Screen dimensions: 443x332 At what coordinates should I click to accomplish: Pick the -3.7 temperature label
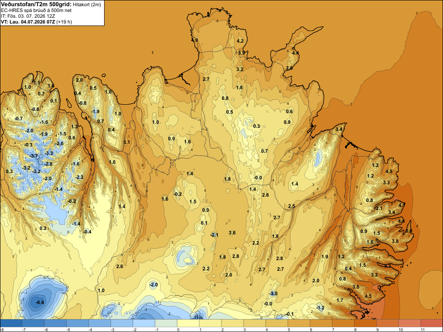(x=34, y=156)
